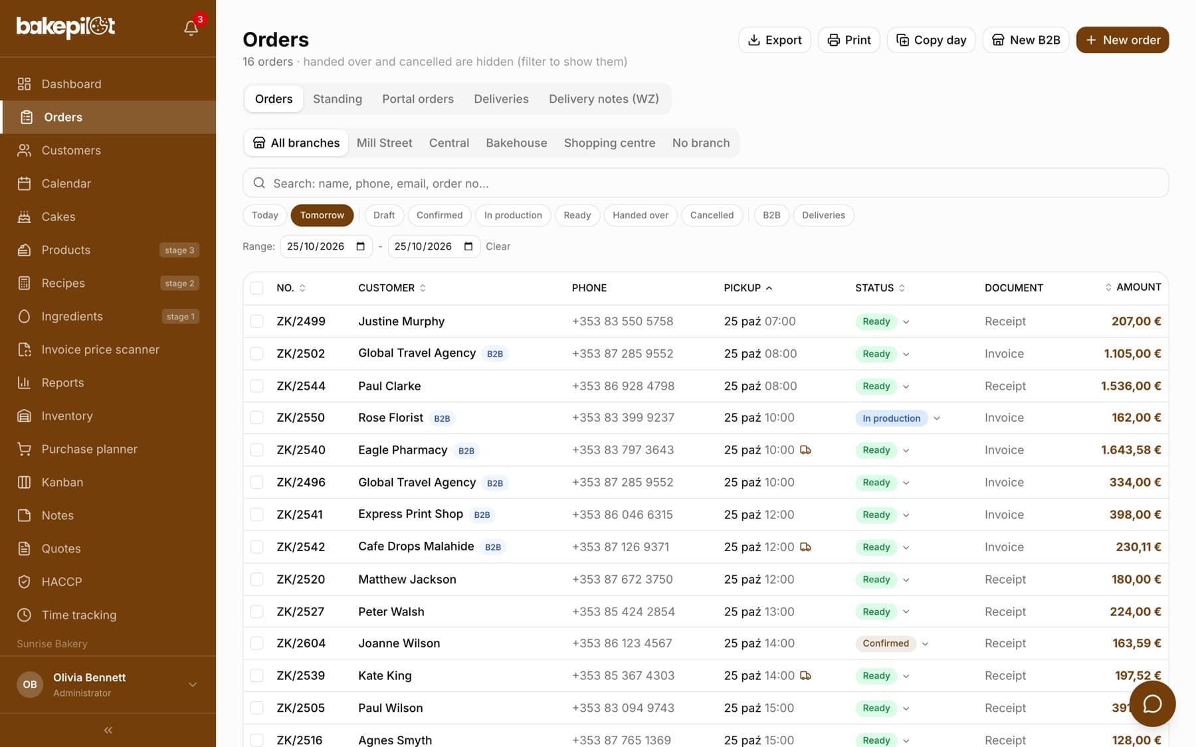
Task: Open Confirmed status dropdown for Joanne Wilson
Action: point(925,643)
